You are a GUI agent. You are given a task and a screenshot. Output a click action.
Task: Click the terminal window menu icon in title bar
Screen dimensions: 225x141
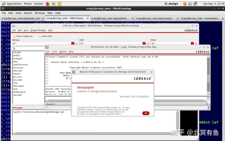(3, 9)
